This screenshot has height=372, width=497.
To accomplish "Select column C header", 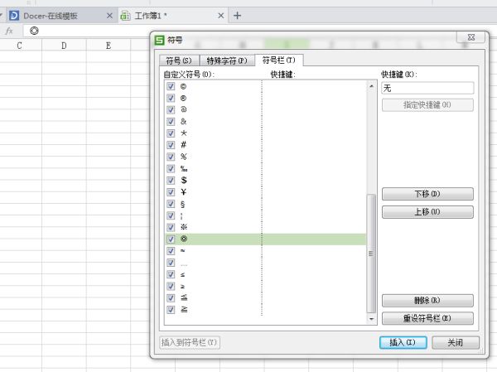I will point(20,46).
